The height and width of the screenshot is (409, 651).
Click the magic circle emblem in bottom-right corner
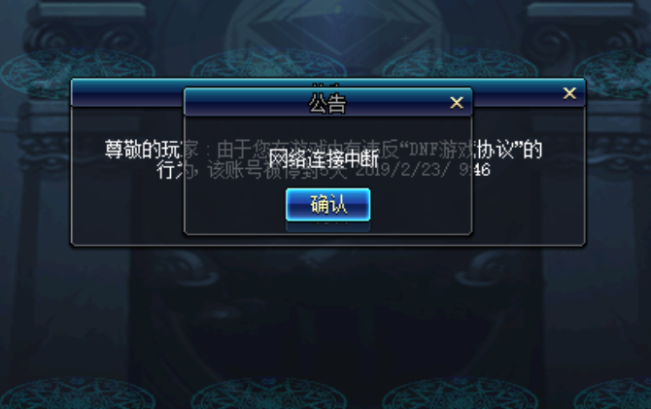point(614,393)
